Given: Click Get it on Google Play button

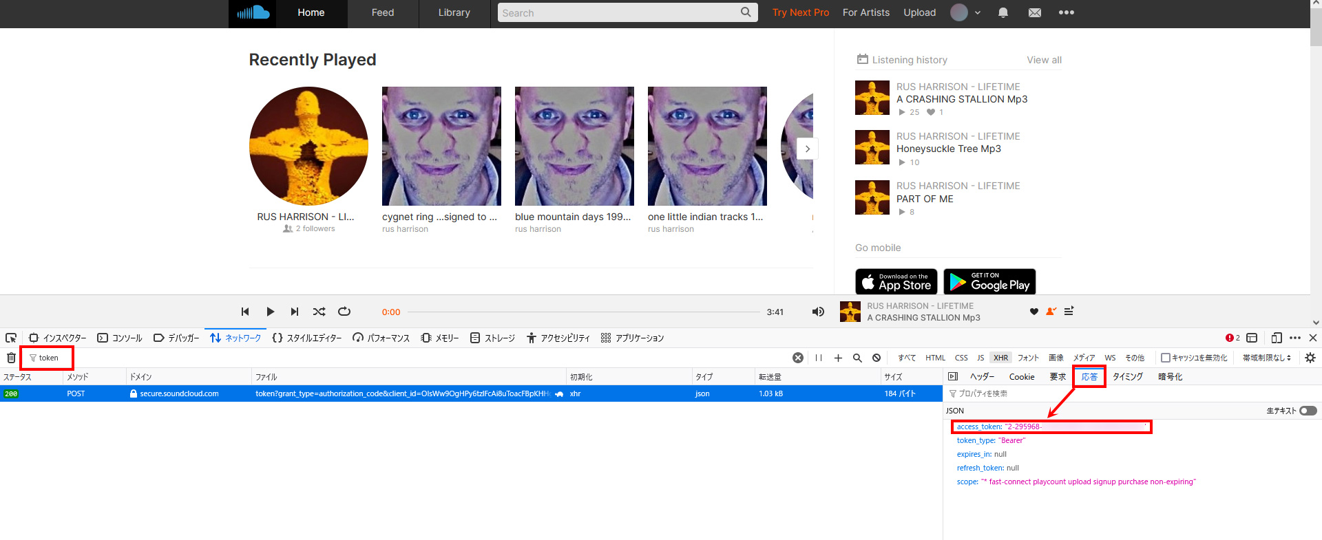Looking at the screenshot, I should (989, 281).
